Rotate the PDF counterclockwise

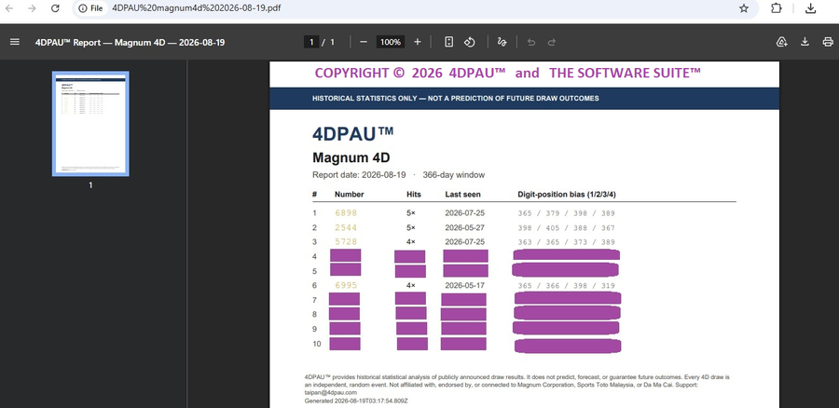point(469,42)
